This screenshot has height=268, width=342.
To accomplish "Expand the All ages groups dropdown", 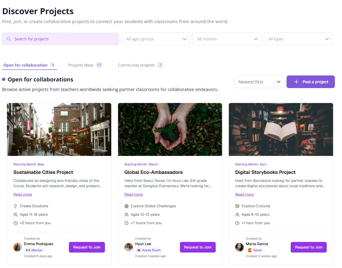I will [x=156, y=39].
